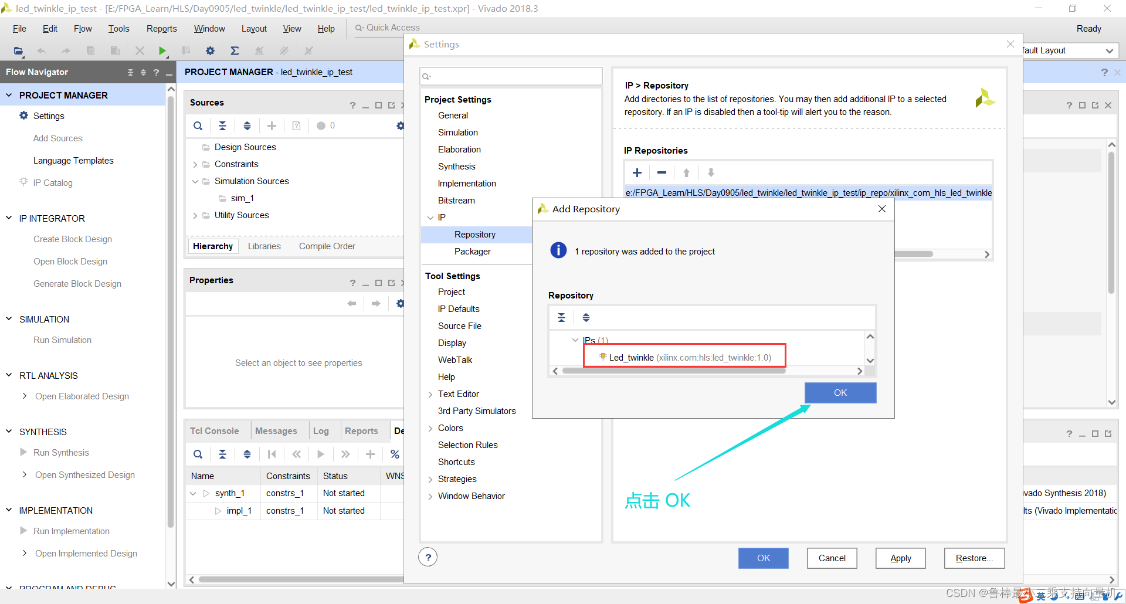Image resolution: width=1126 pixels, height=604 pixels.
Task: Click collapse all icon in Sources panel
Action: (222, 125)
